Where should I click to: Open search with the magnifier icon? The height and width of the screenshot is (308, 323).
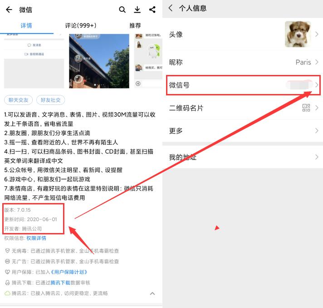tap(122, 10)
